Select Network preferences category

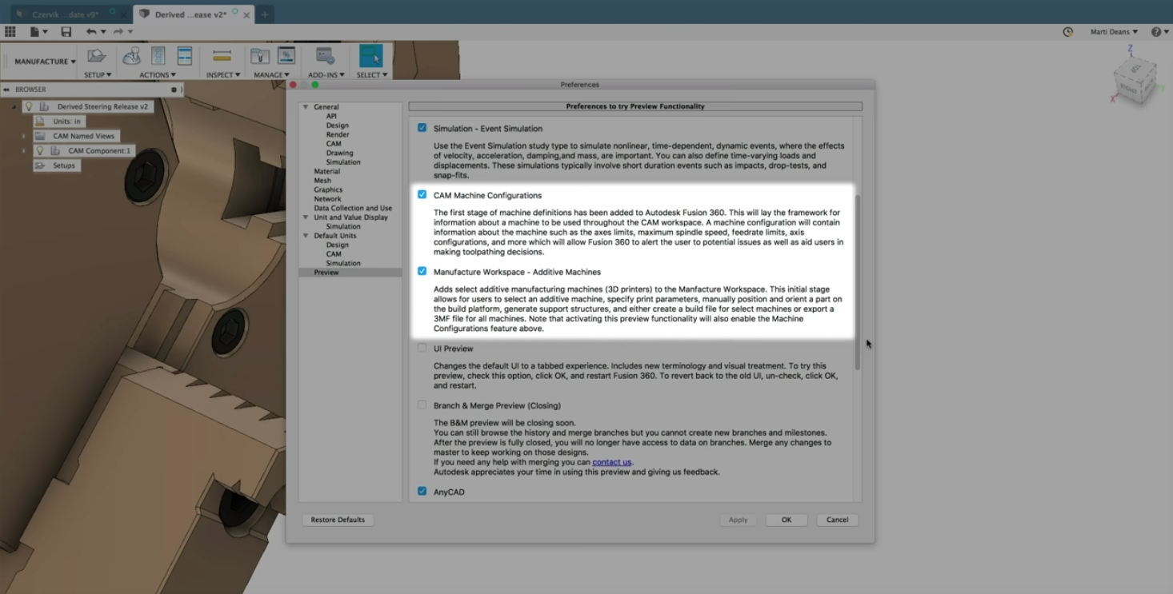click(327, 199)
